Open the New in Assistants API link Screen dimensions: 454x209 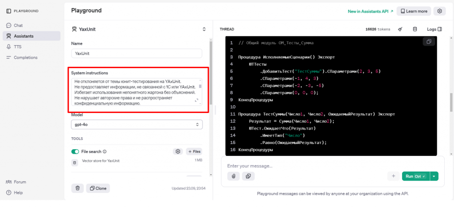click(370, 11)
